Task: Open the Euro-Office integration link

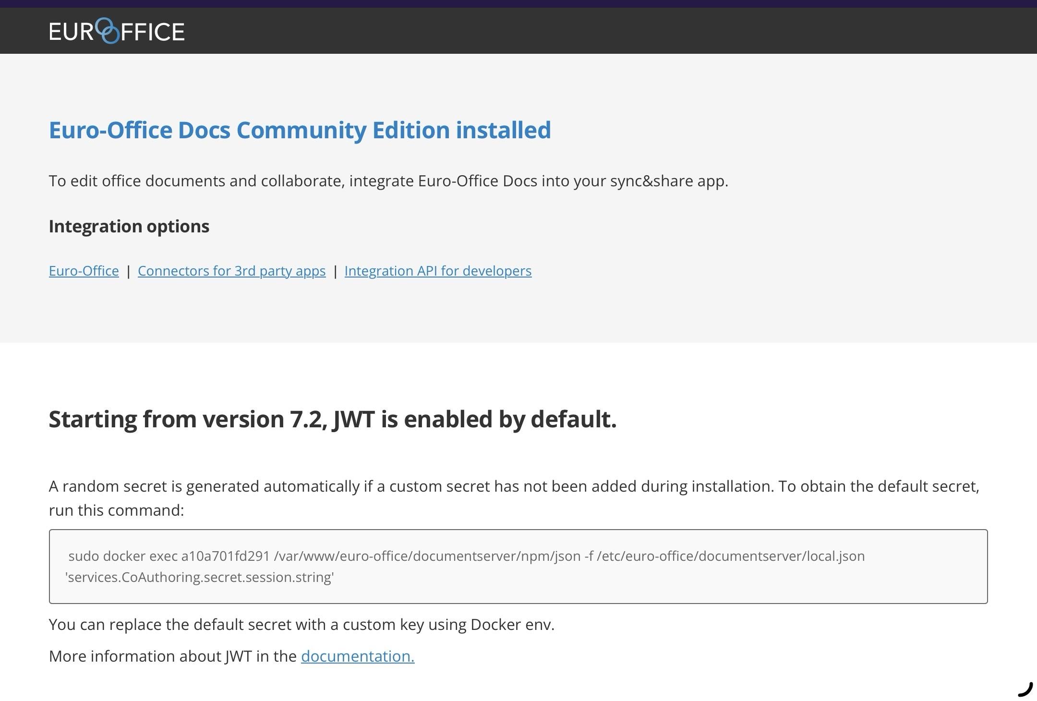Action: [84, 271]
